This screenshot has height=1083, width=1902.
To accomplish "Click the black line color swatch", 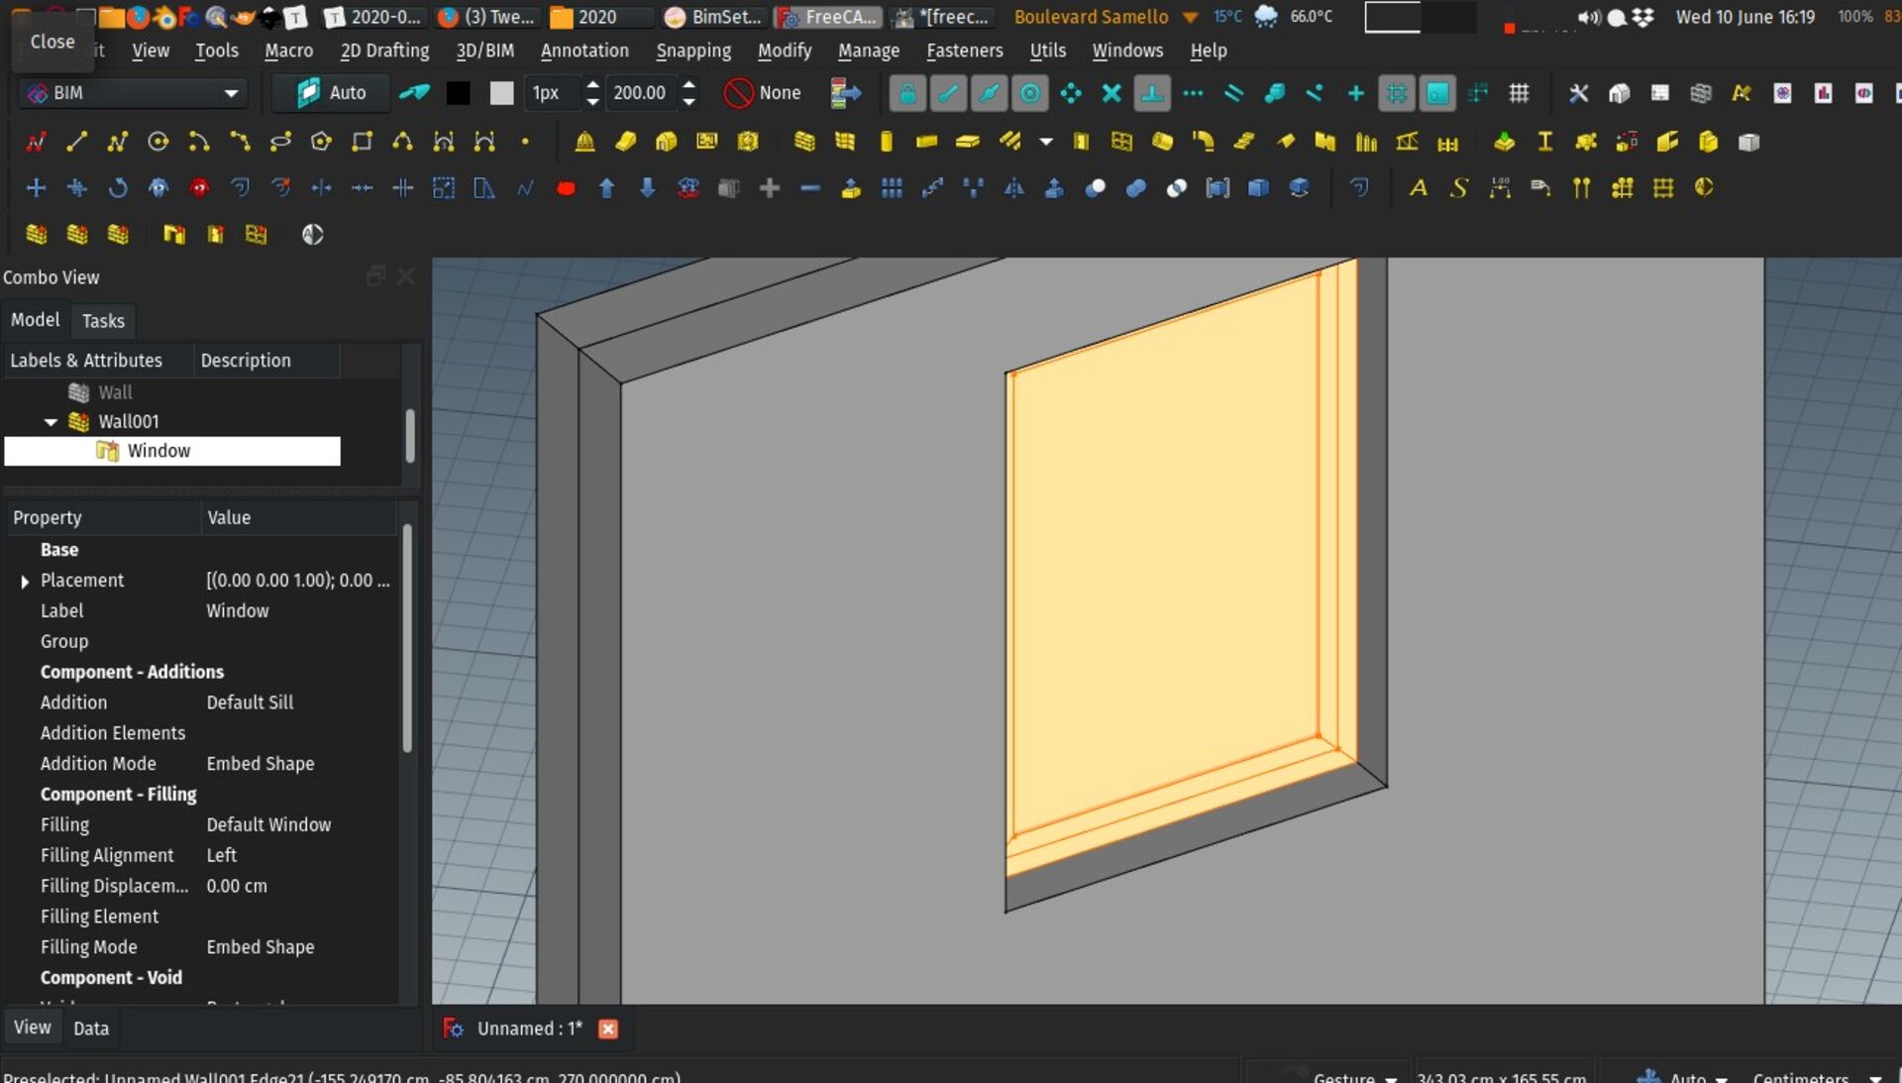I will tap(458, 93).
